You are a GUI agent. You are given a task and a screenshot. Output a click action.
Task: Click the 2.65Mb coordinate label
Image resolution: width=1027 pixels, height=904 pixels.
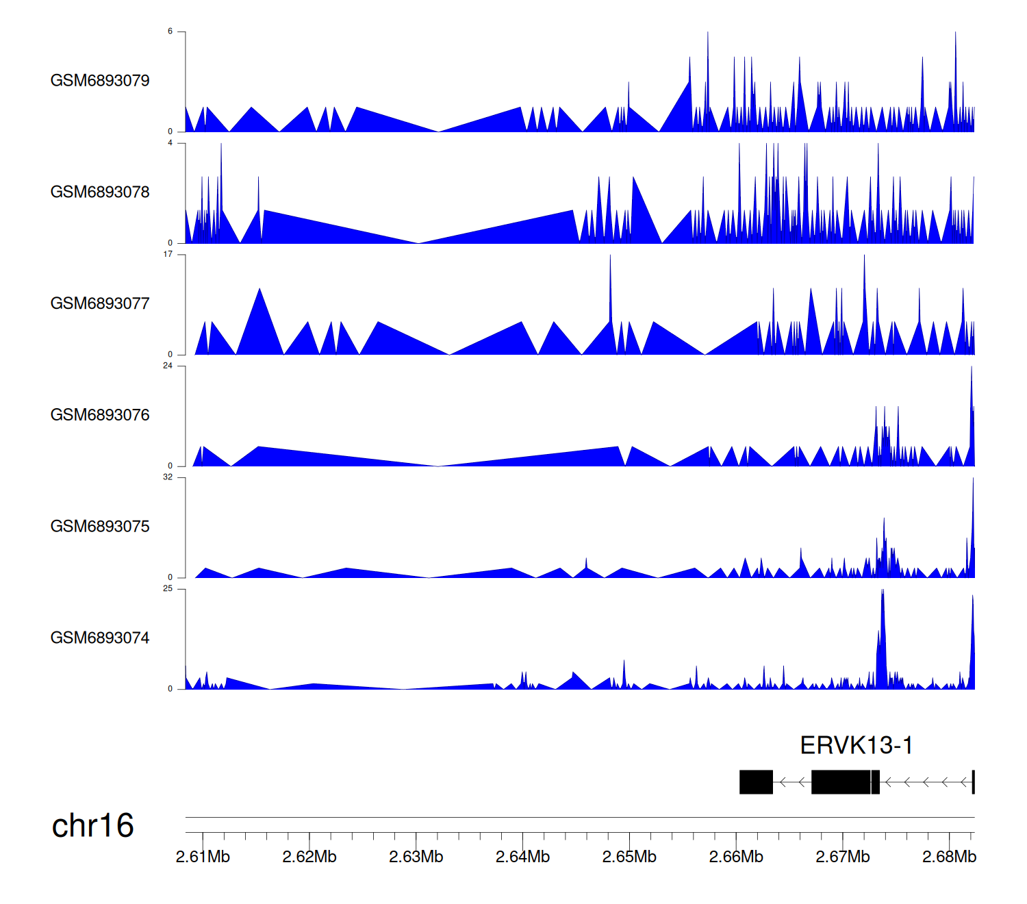tap(629, 857)
